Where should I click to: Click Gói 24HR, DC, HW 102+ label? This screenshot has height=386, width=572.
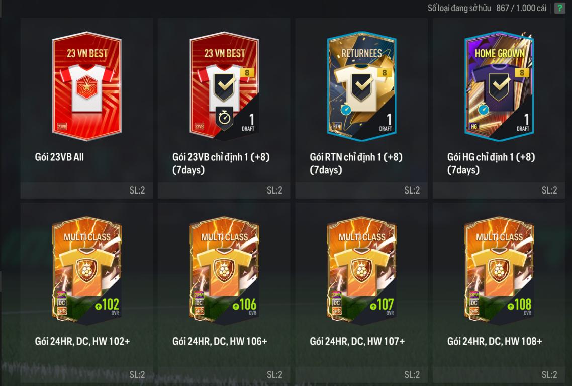[x=82, y=341]
